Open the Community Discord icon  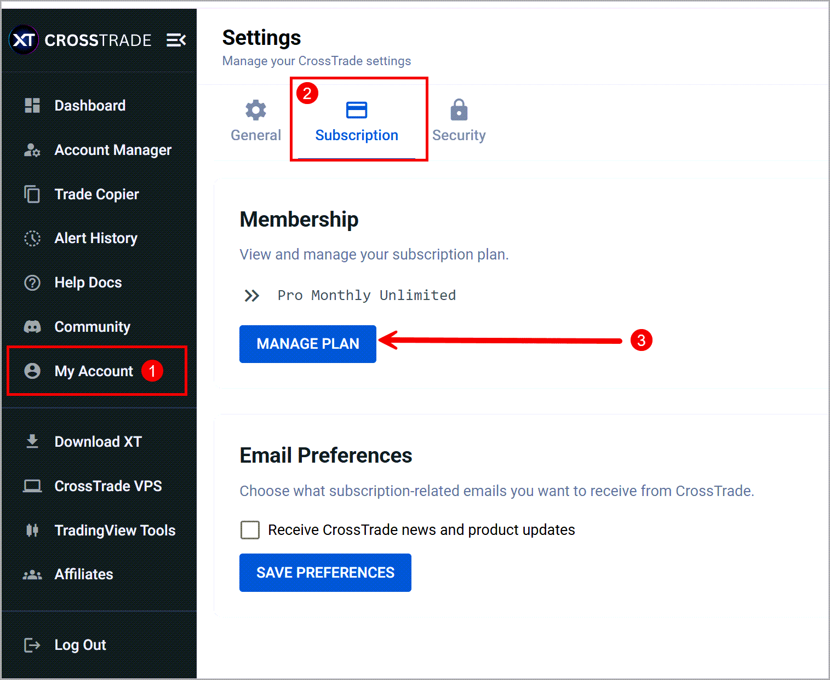32,327
